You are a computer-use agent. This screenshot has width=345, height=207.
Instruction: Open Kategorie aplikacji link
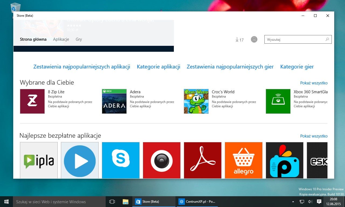click(x=158, y=67)
